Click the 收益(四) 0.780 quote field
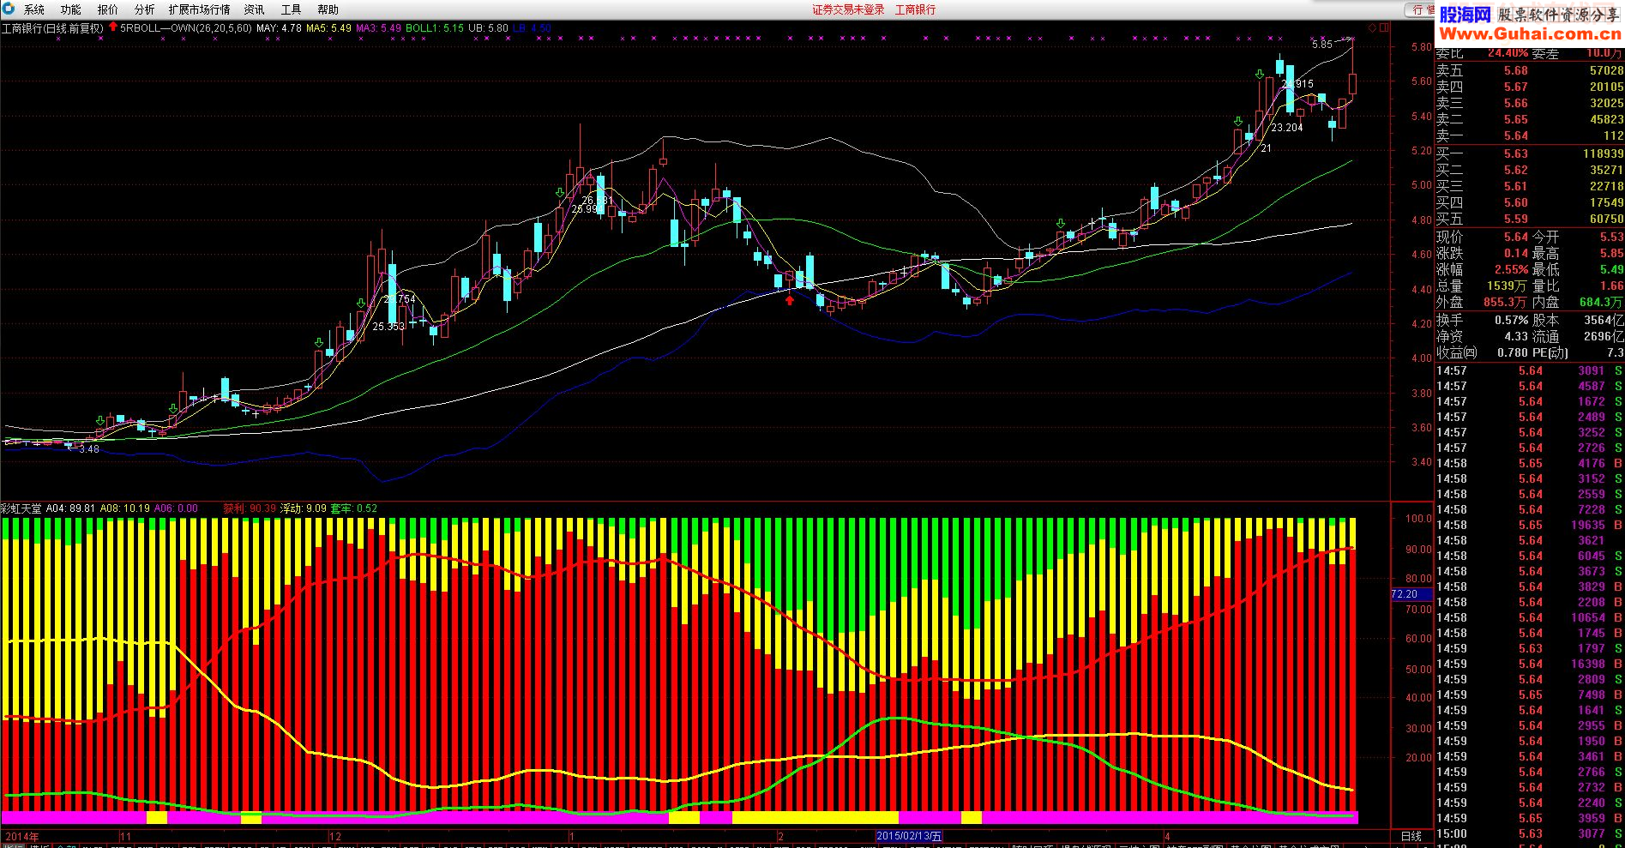Screen dimensions: 1625x848 pos(1483,352)
